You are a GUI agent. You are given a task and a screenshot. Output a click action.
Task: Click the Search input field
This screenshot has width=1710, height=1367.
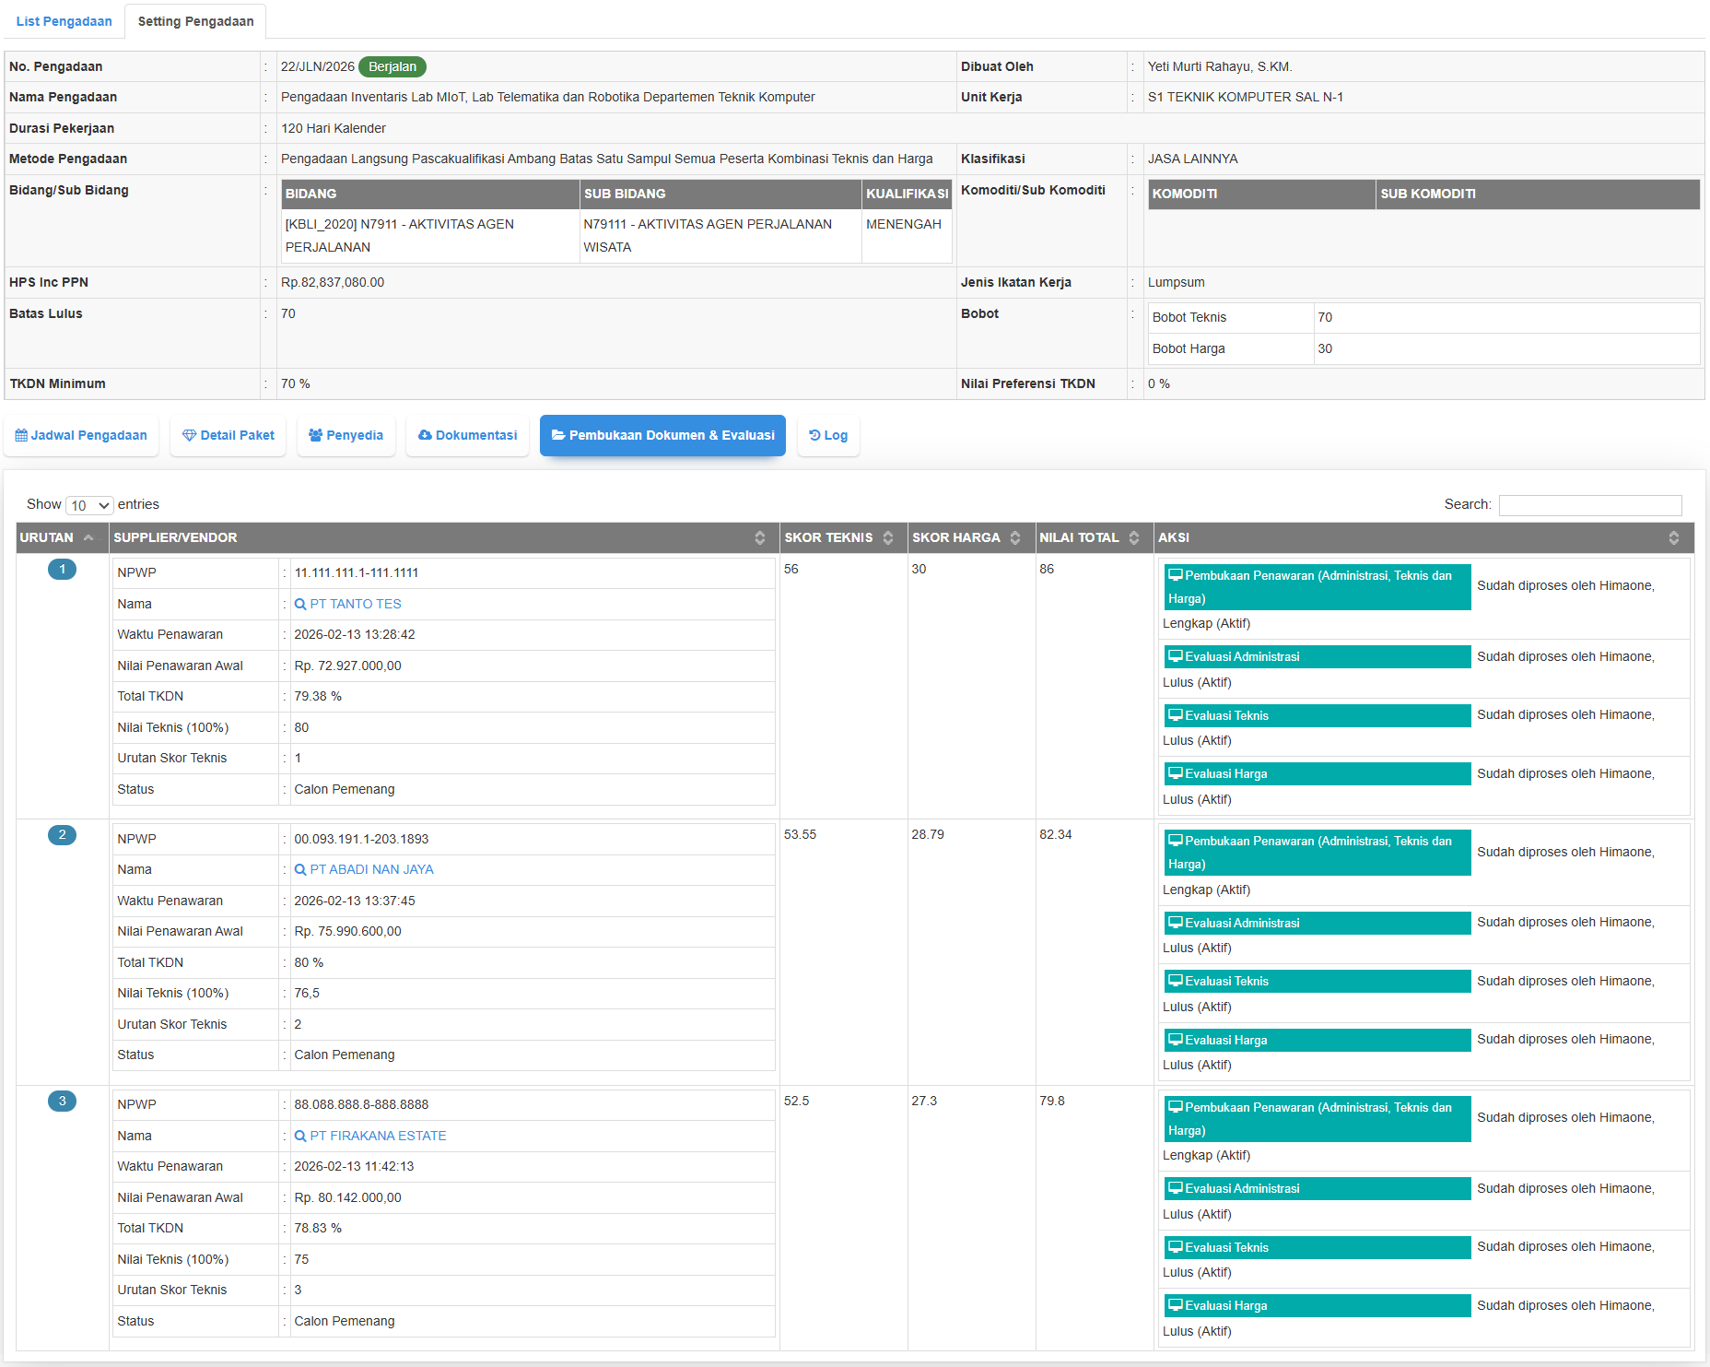(1589, 505)
